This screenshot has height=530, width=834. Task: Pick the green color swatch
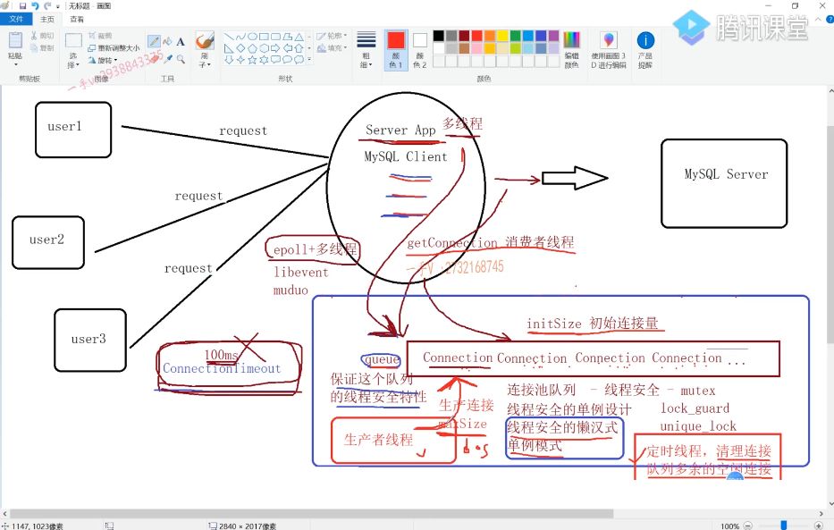516,36
